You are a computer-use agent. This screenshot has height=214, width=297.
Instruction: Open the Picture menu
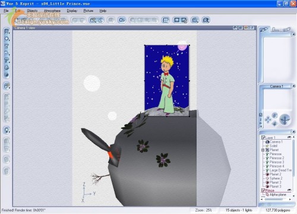pos(89,11)
